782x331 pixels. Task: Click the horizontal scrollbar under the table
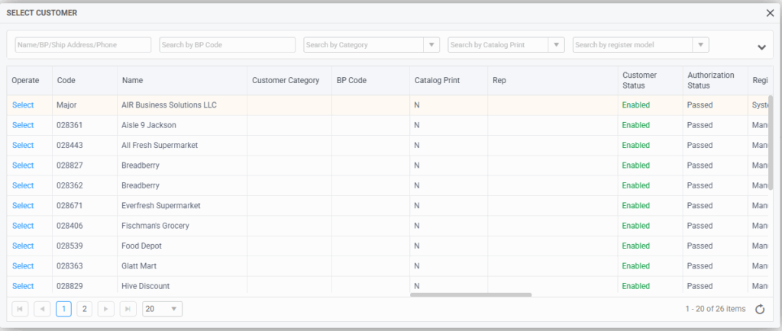tap(470, 294)
